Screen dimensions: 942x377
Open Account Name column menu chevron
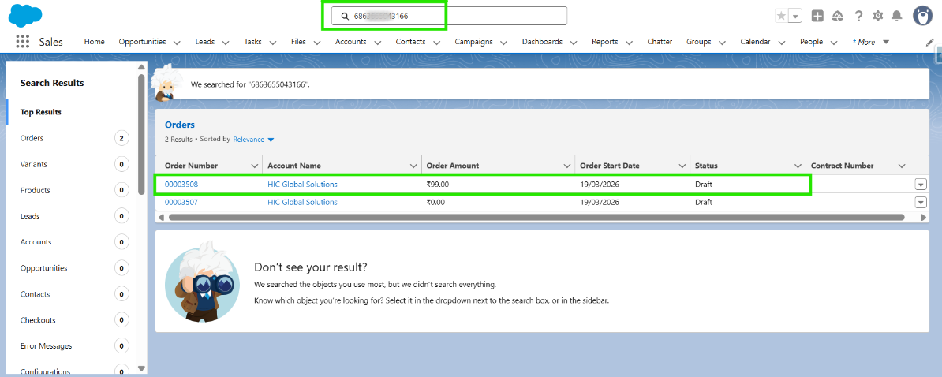[x=413, y=166]
